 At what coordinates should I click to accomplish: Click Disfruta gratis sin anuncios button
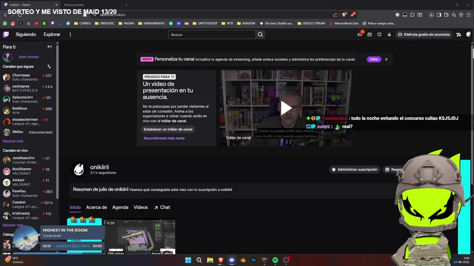click(424, 34)
